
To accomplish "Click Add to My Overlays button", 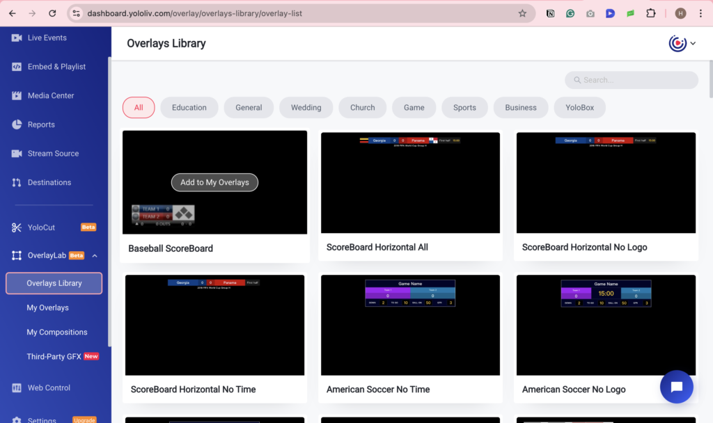I will [x=214, y=182].
